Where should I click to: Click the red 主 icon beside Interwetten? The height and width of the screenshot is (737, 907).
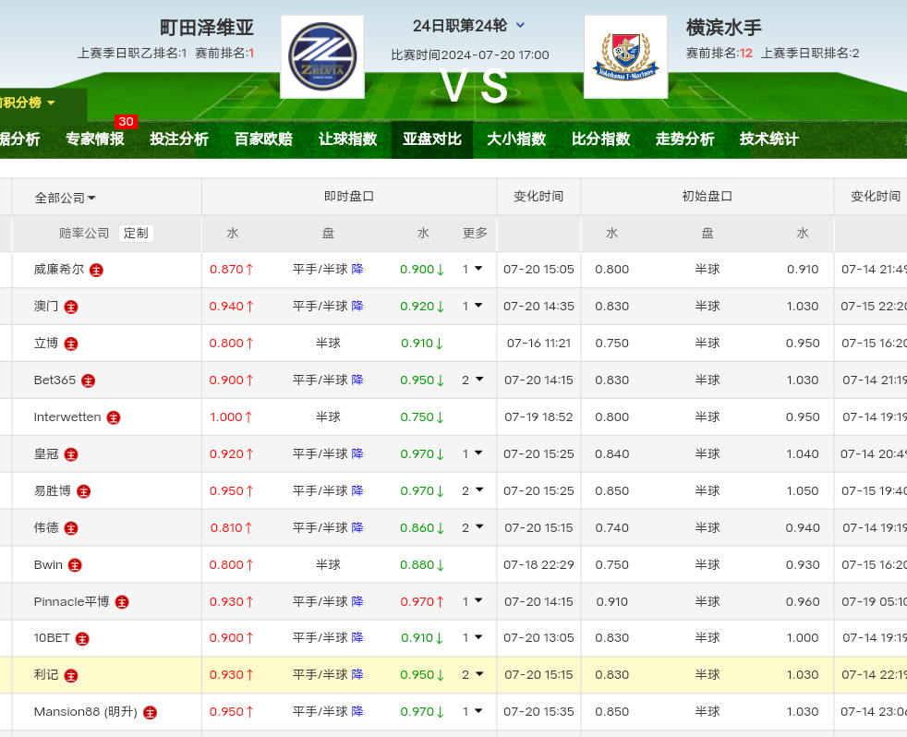(114, 417)
